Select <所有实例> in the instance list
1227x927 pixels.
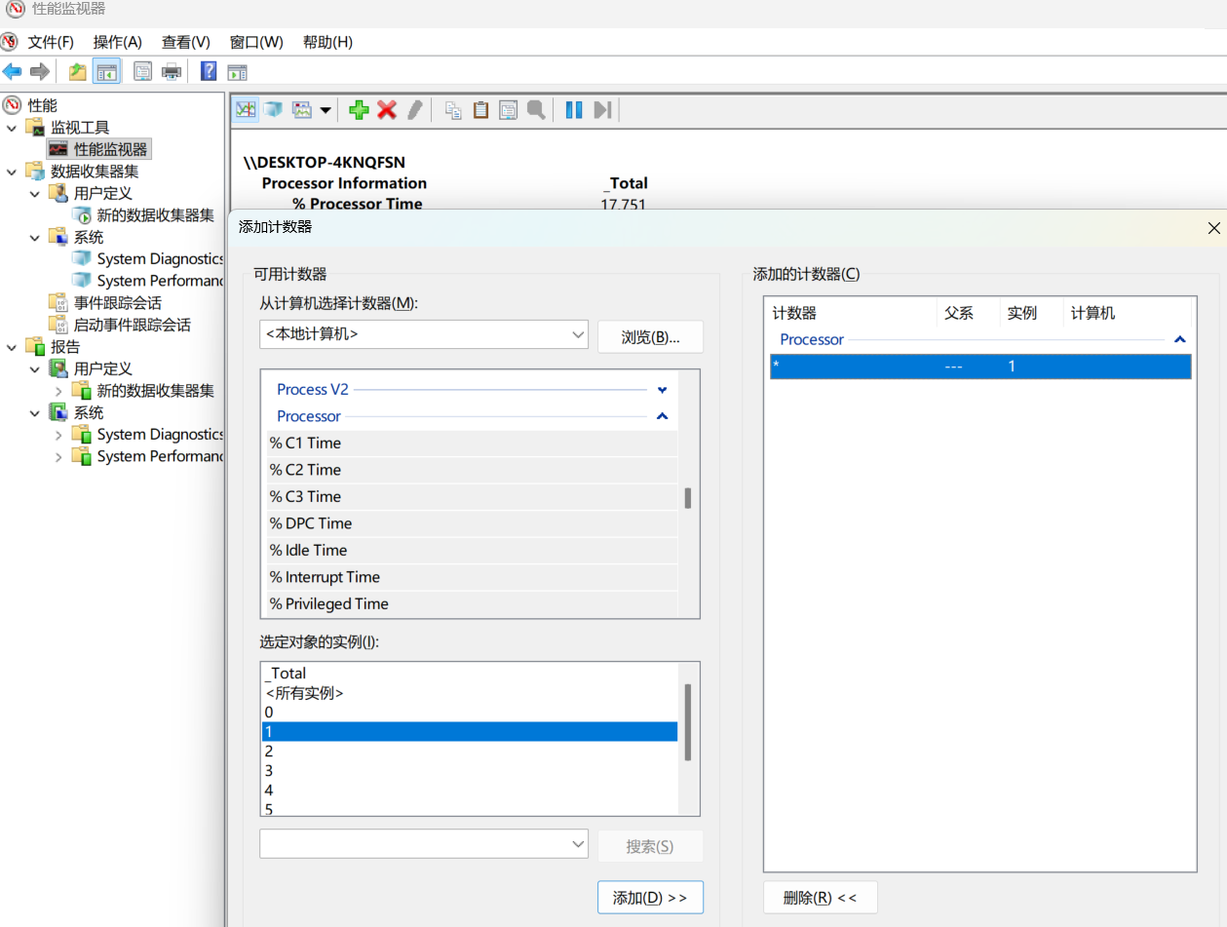(470, 693)
